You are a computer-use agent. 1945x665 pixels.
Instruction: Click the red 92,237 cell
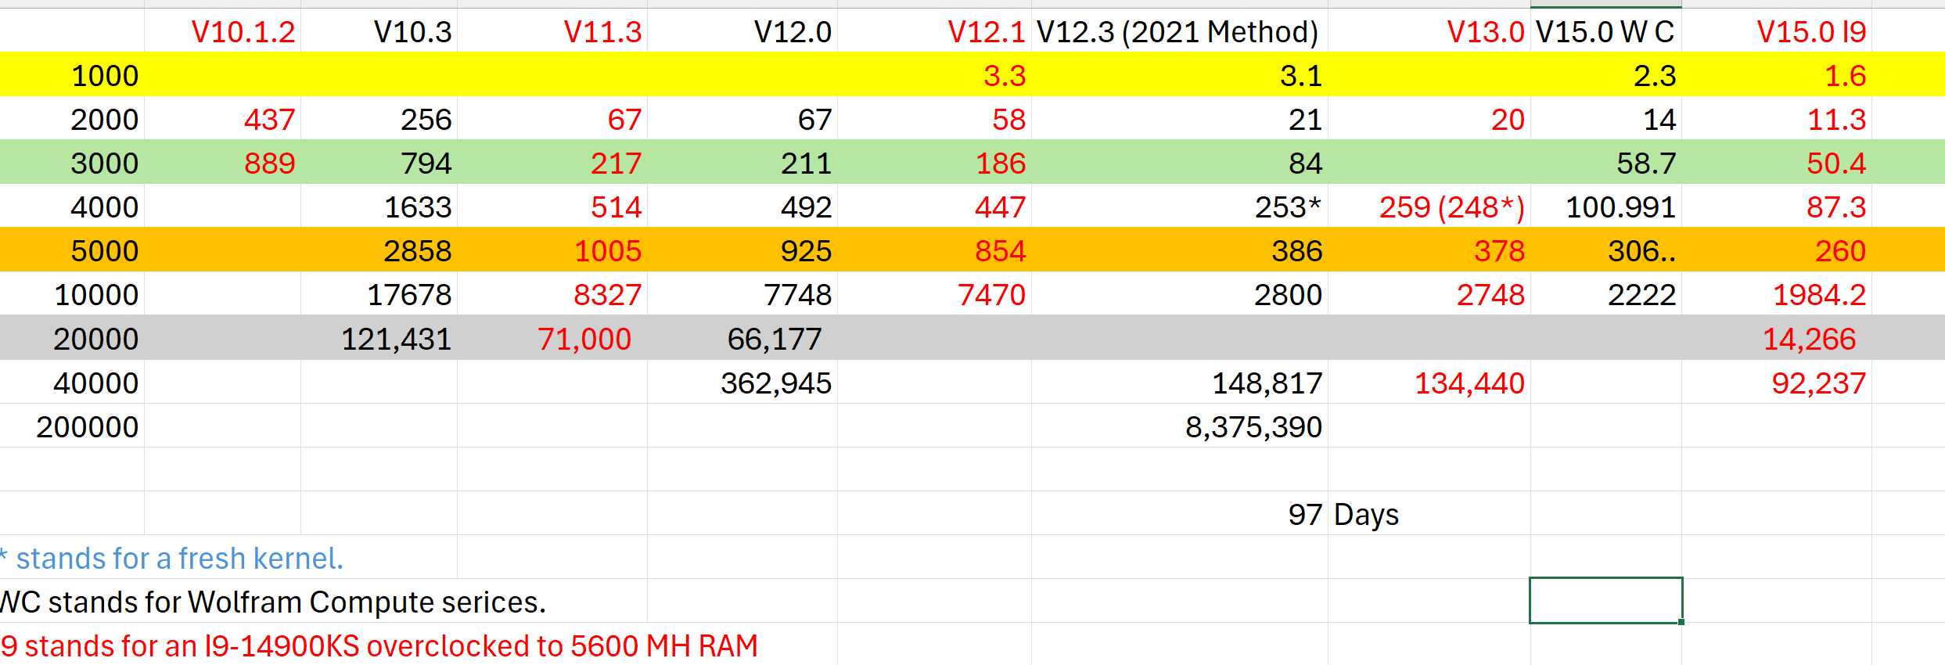click(1776, 383)
